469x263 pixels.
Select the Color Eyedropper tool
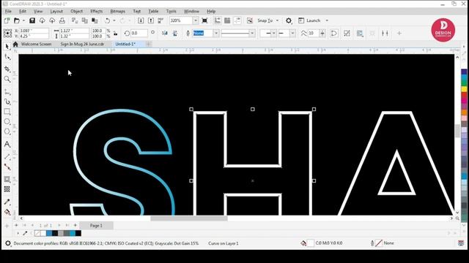pos(7,202)
